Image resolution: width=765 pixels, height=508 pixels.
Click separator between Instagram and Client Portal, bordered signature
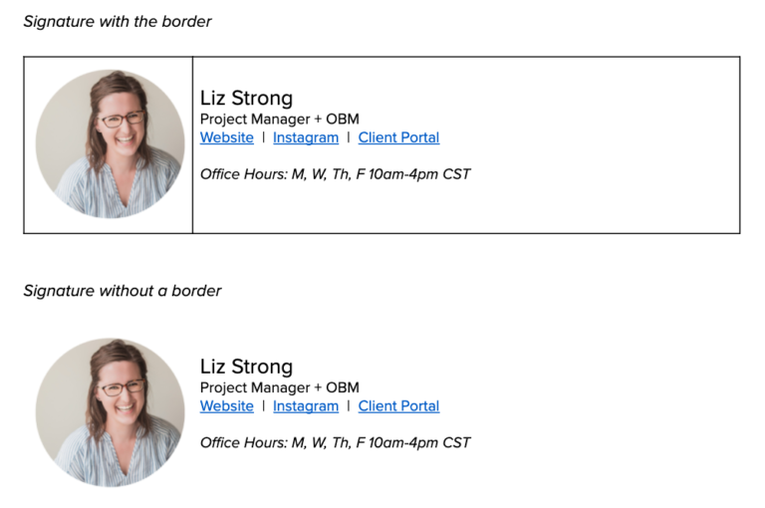pyautogui.click(x=349, y=137)
